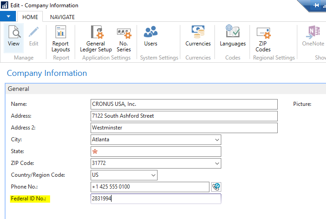Viewport: 326px width, 219px height.
Task: Open General Ledger Setup
Action: coord(96,39)
